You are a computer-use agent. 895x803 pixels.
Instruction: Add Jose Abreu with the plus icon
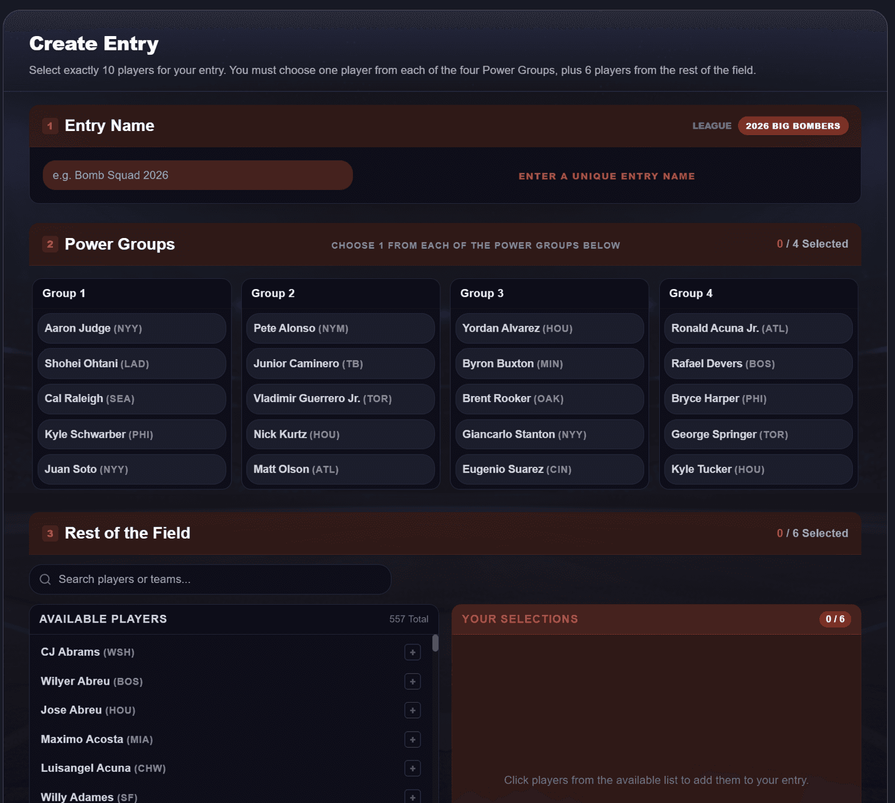coord(413,710)
